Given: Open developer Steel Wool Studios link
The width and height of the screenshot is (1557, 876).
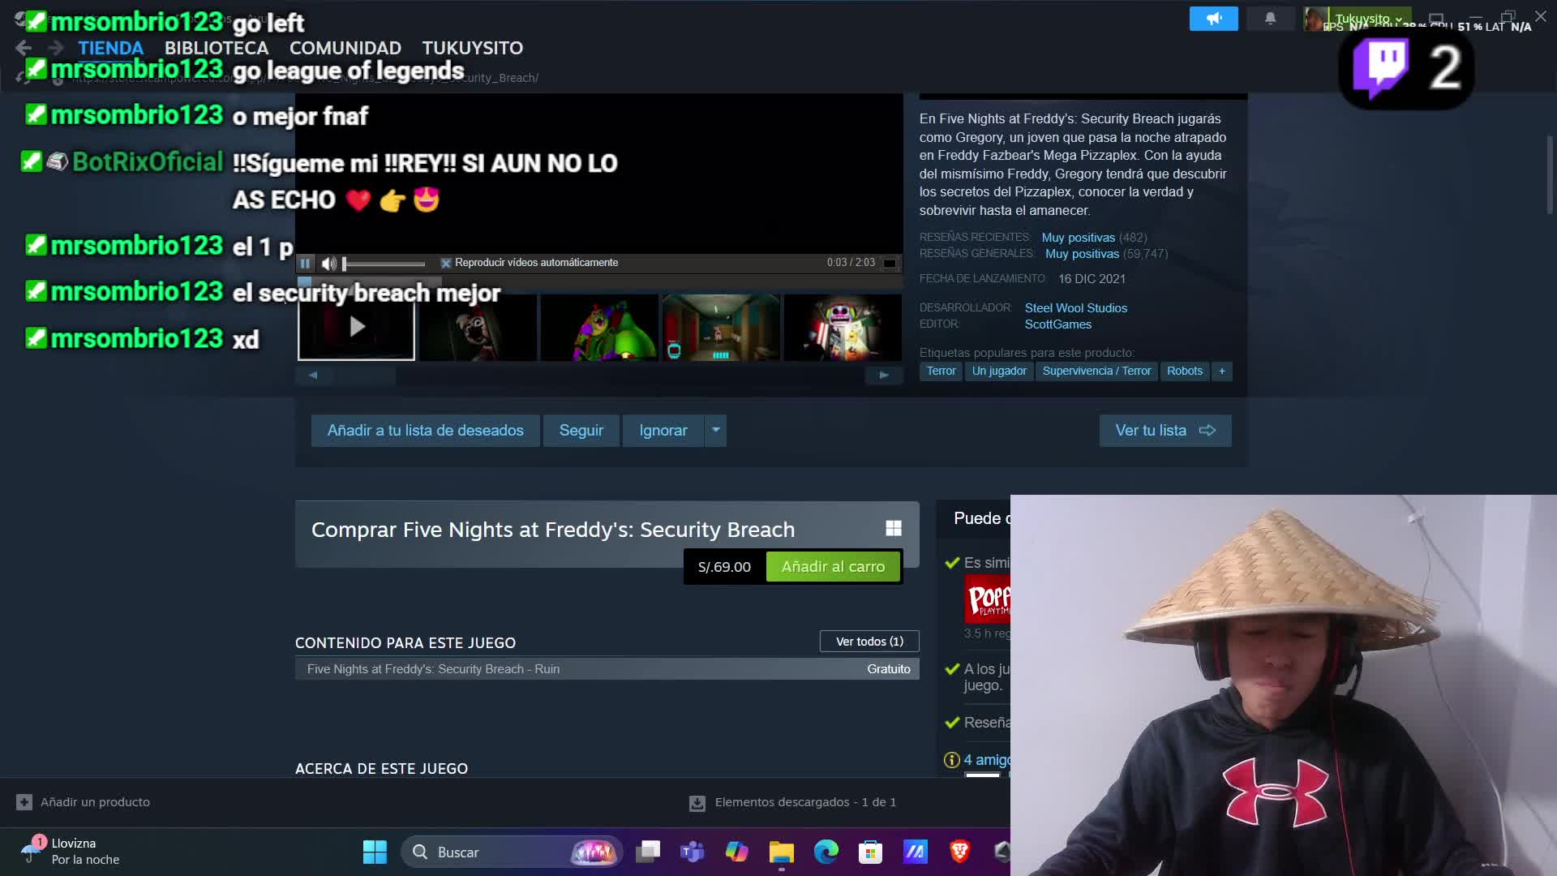Looking at the screenshot, I should 1075,308.
